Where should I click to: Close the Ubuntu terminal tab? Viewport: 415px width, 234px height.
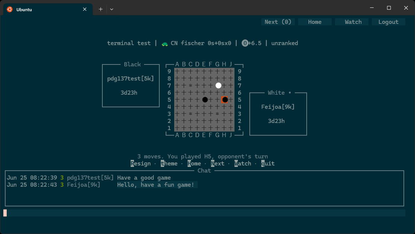(85, 9)
